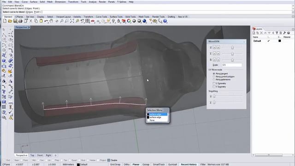The width and height of the screenshot is (295, 166).
Task: Click the Scale input field showing 0.5
Action: pyautogui.click(x=232, y=65)
